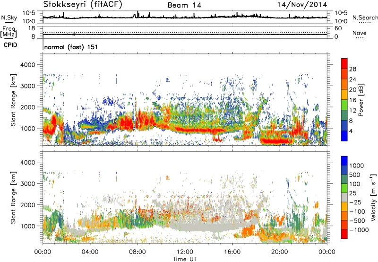378x262 pixels.
Task: Click the "04:00" time tick label
Action: (x=90, y=252)
